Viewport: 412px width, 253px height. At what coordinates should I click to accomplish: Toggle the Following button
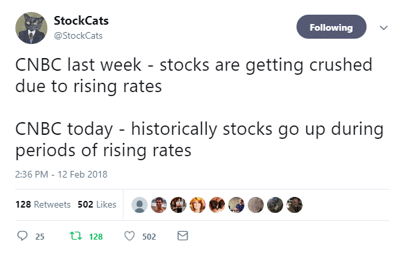tap(331, 27)
